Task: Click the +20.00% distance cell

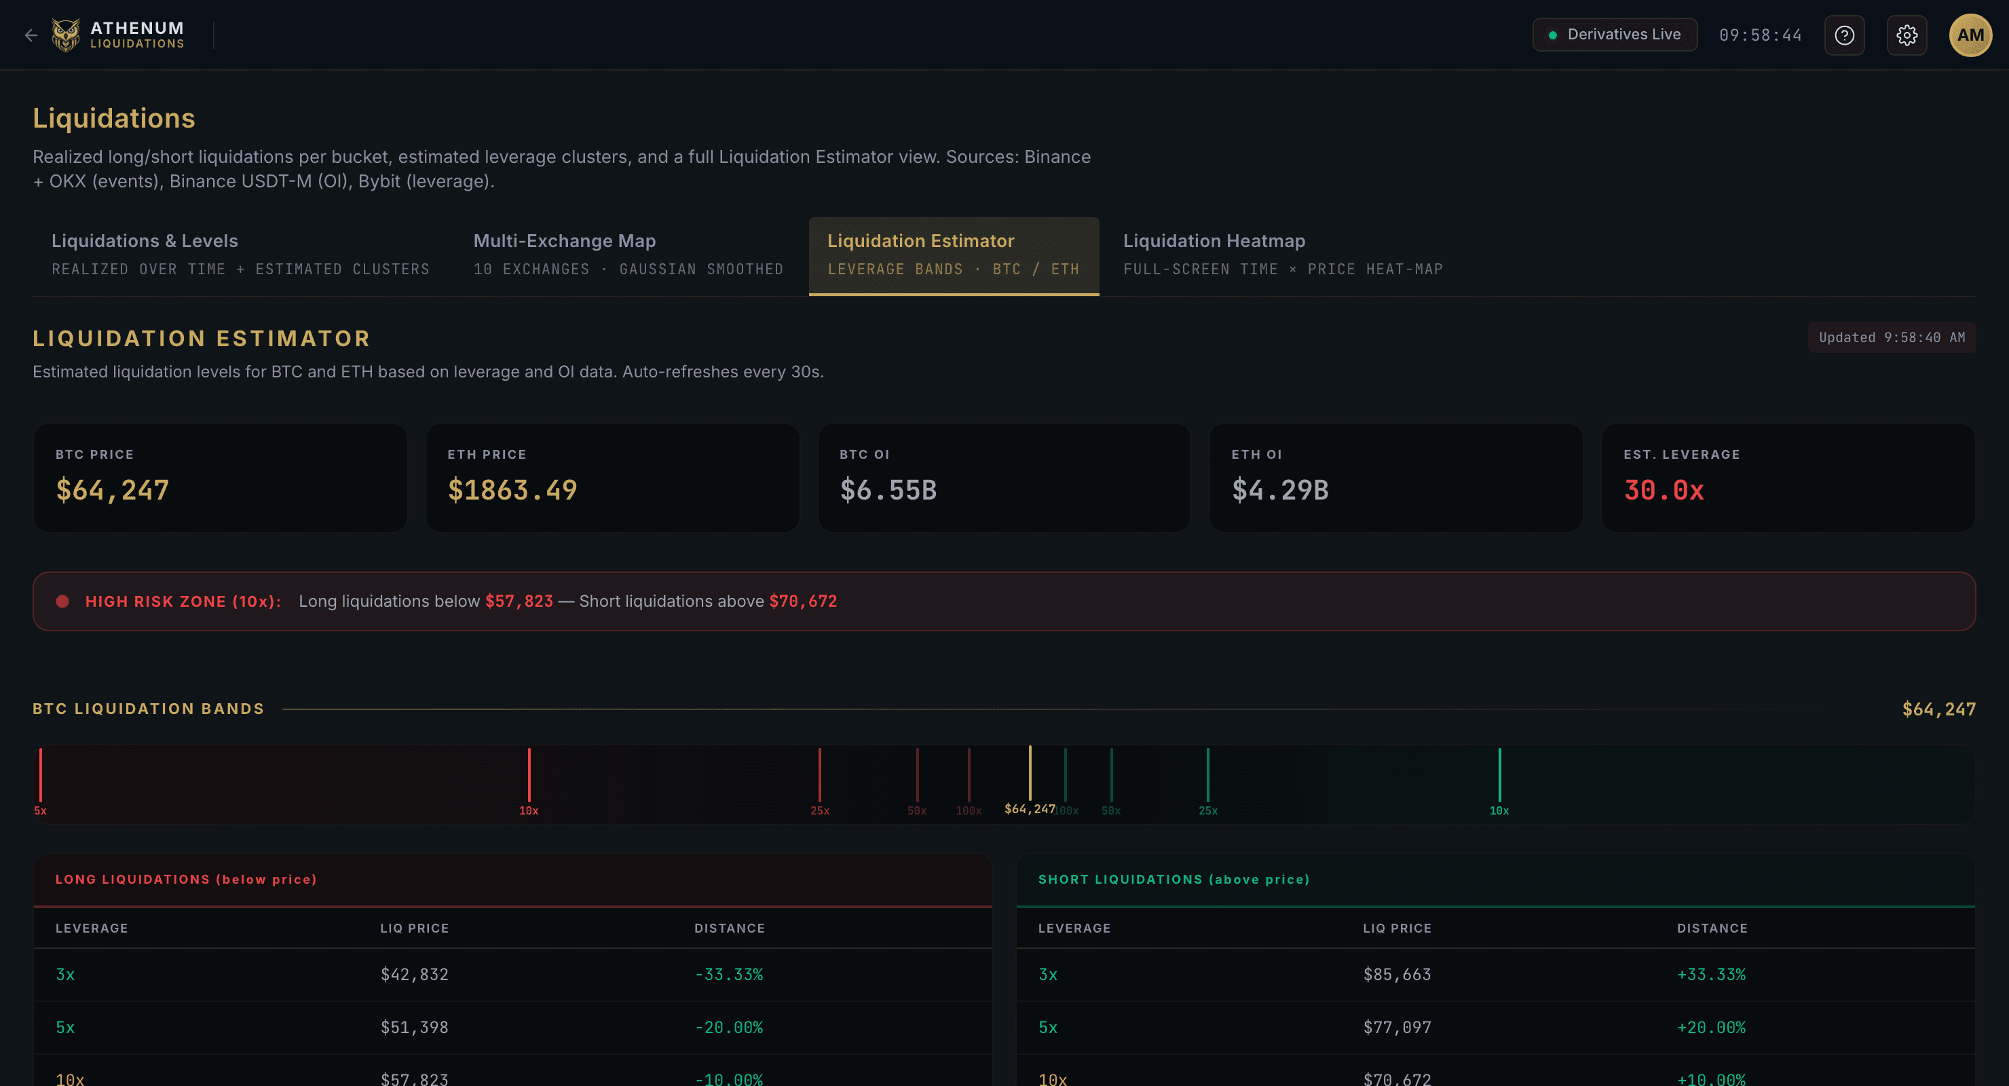Action: [x=1712, y=1028]
